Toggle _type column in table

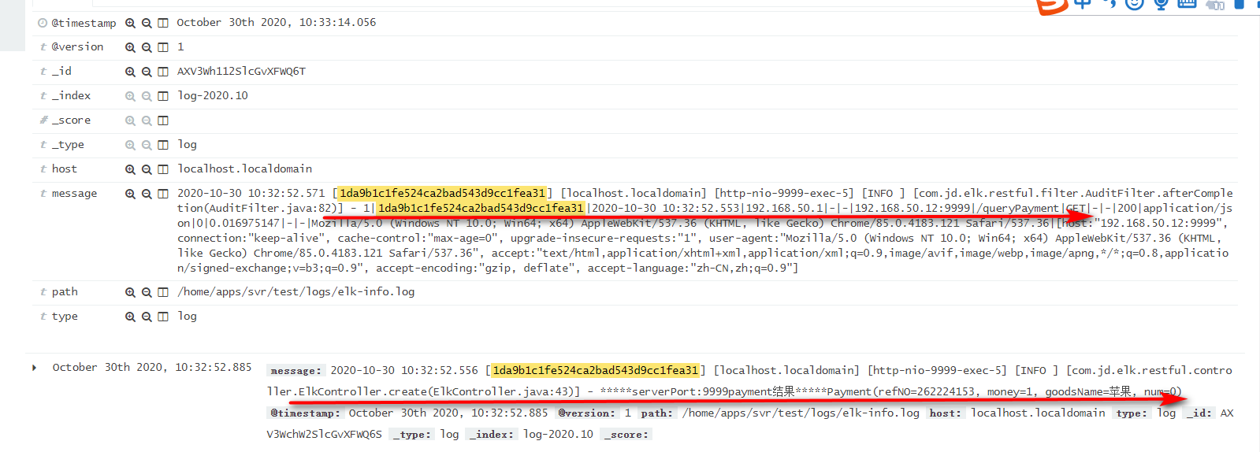[x=163, y=145]
